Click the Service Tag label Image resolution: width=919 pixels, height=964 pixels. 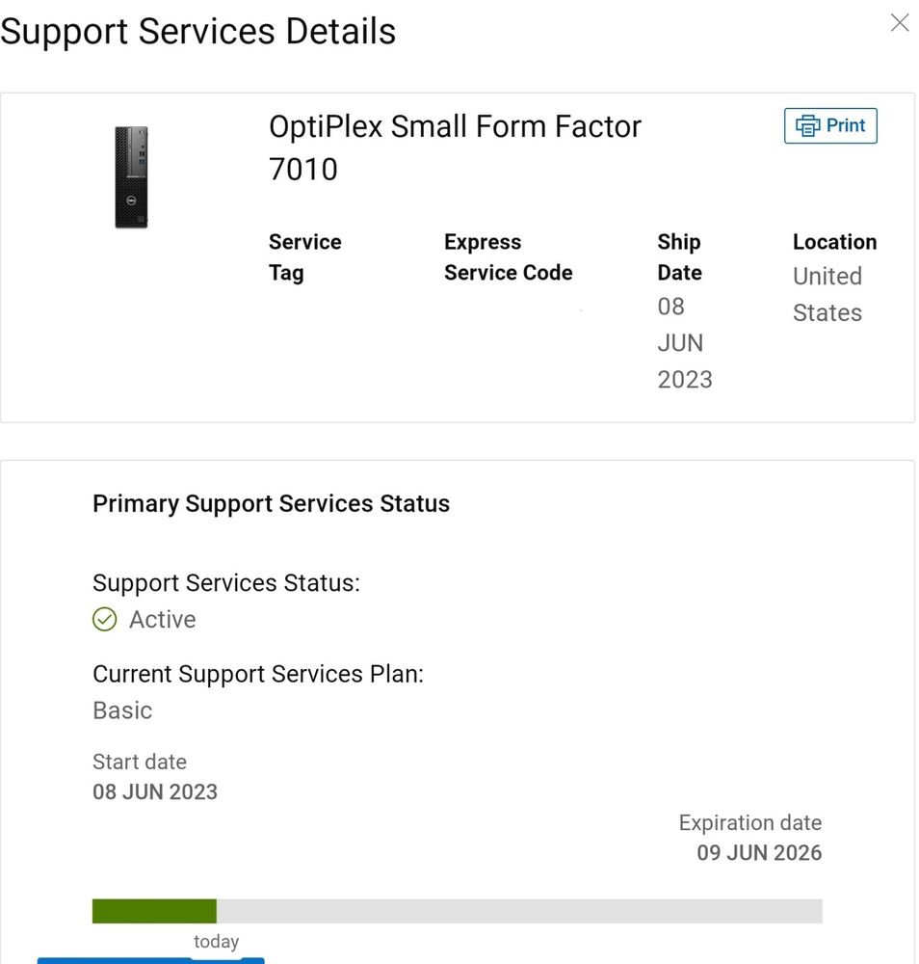click(x=304, y=257)
